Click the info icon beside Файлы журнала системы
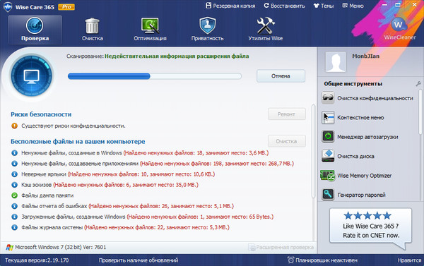 (14, 227)
